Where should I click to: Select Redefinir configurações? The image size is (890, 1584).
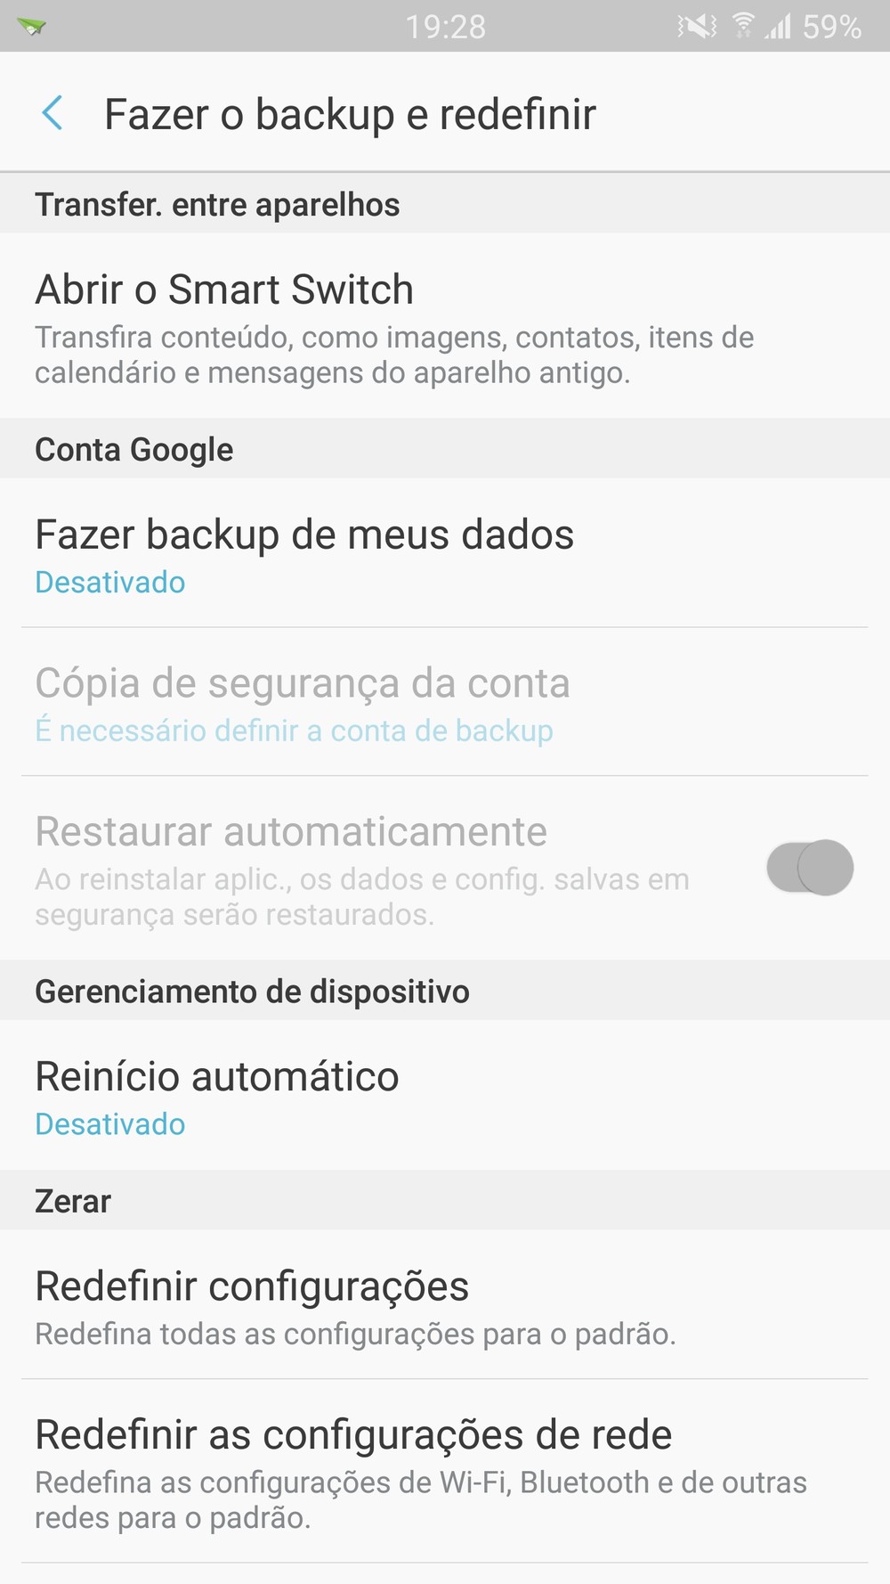click(252, 1286)
